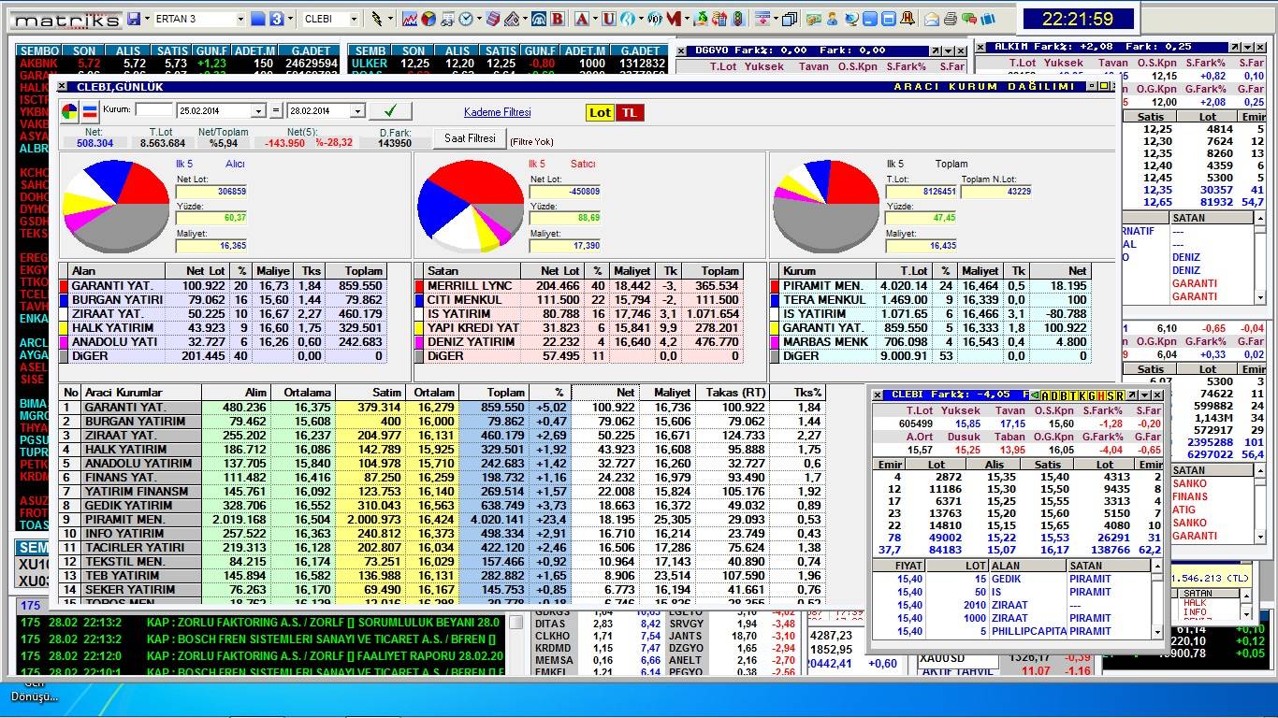Open the CLEBI symbol dropdown

354,19
